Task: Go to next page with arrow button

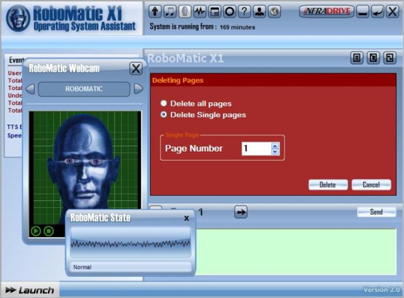Action: coord(241,212)
